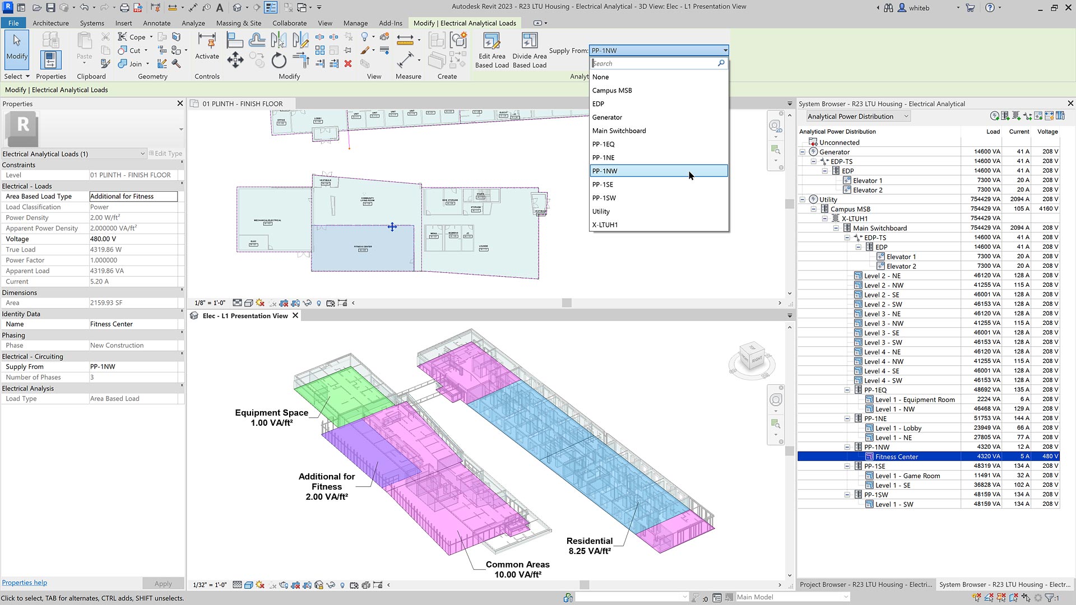Click the Divide Area Based Load icon

529,41
